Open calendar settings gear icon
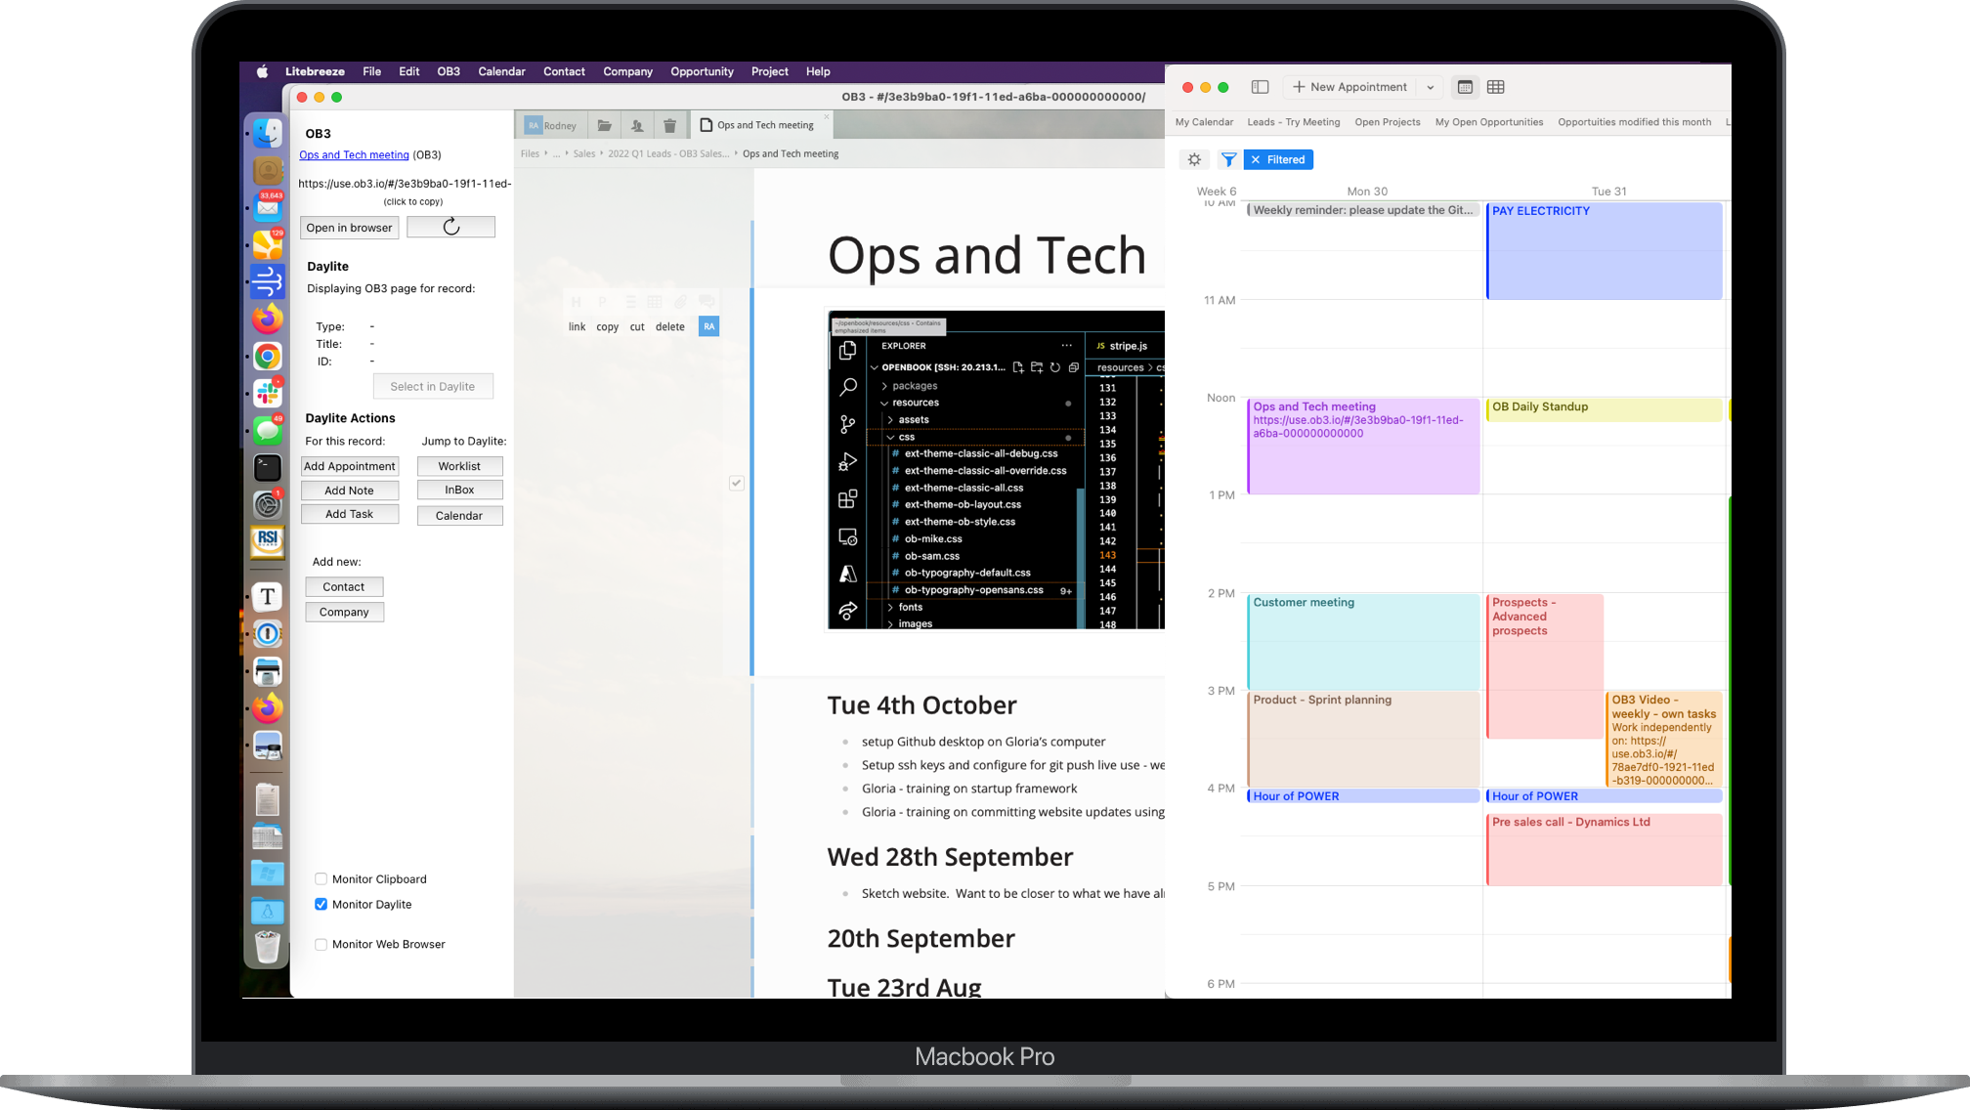 (1194, 159)
